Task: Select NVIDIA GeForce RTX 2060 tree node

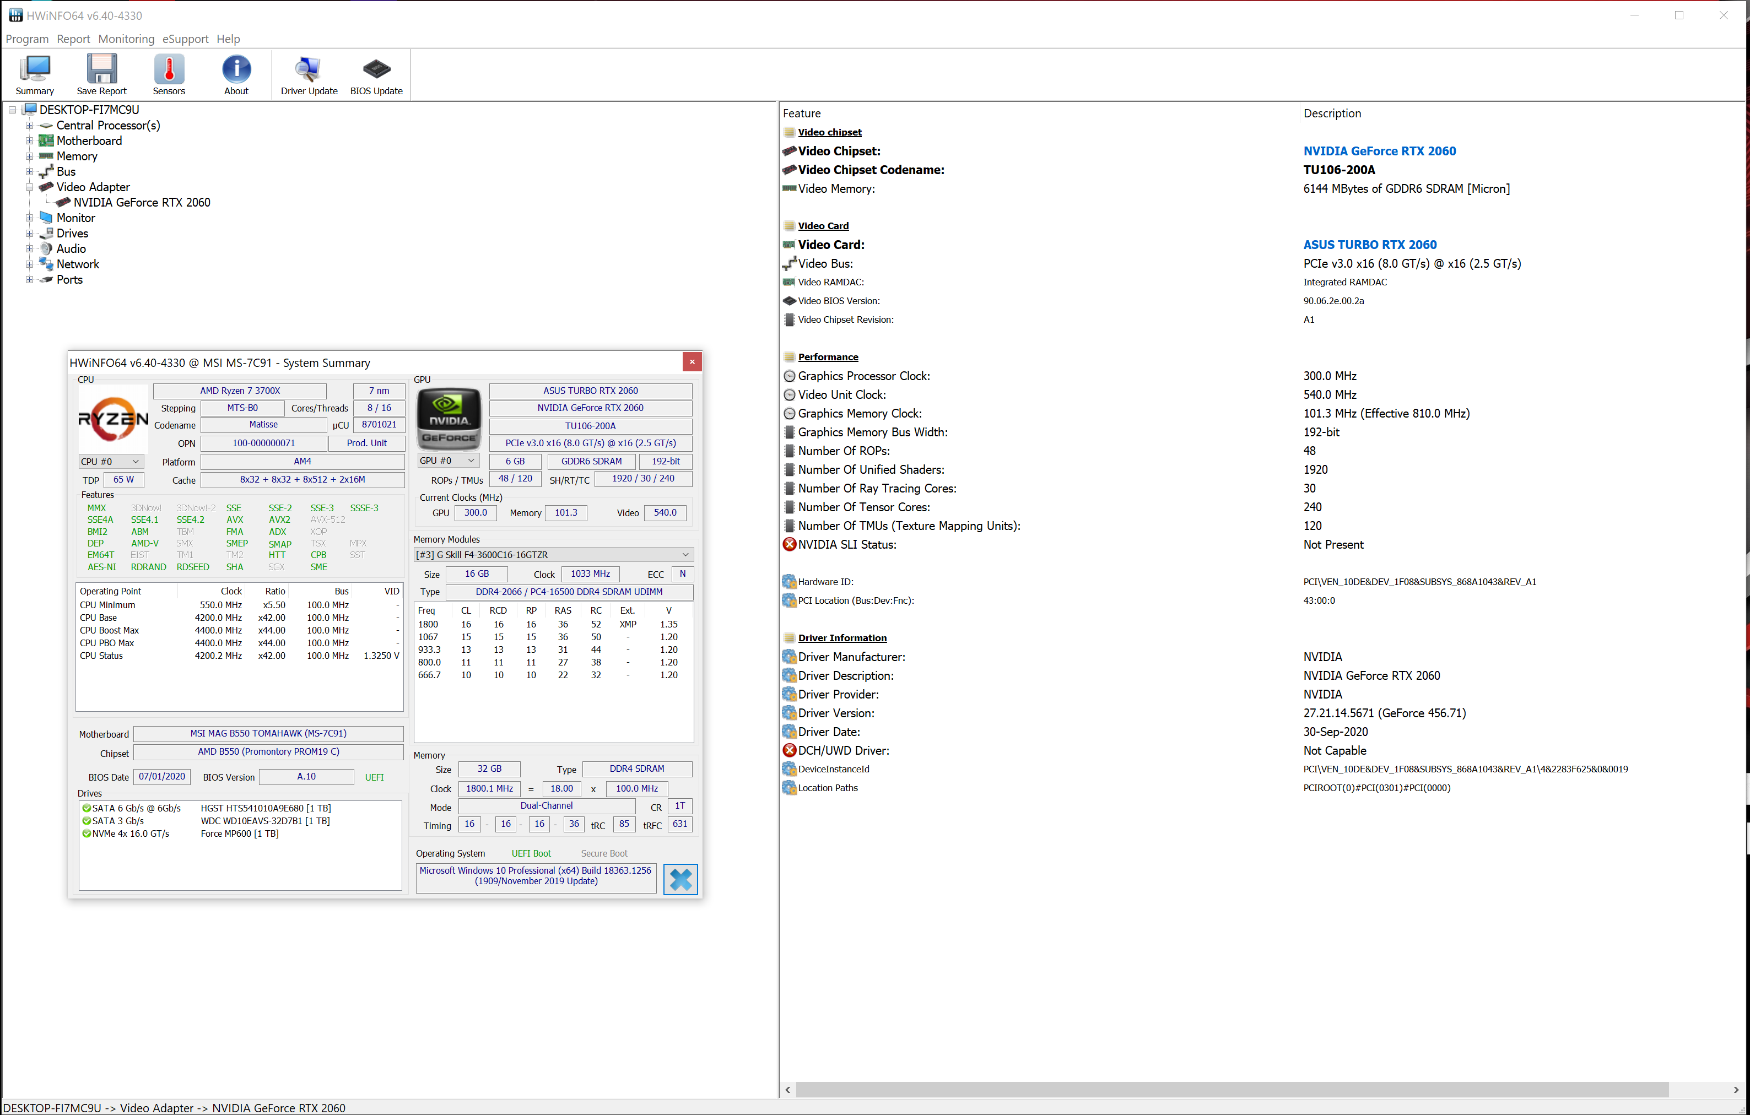Action: pos(142,203)
